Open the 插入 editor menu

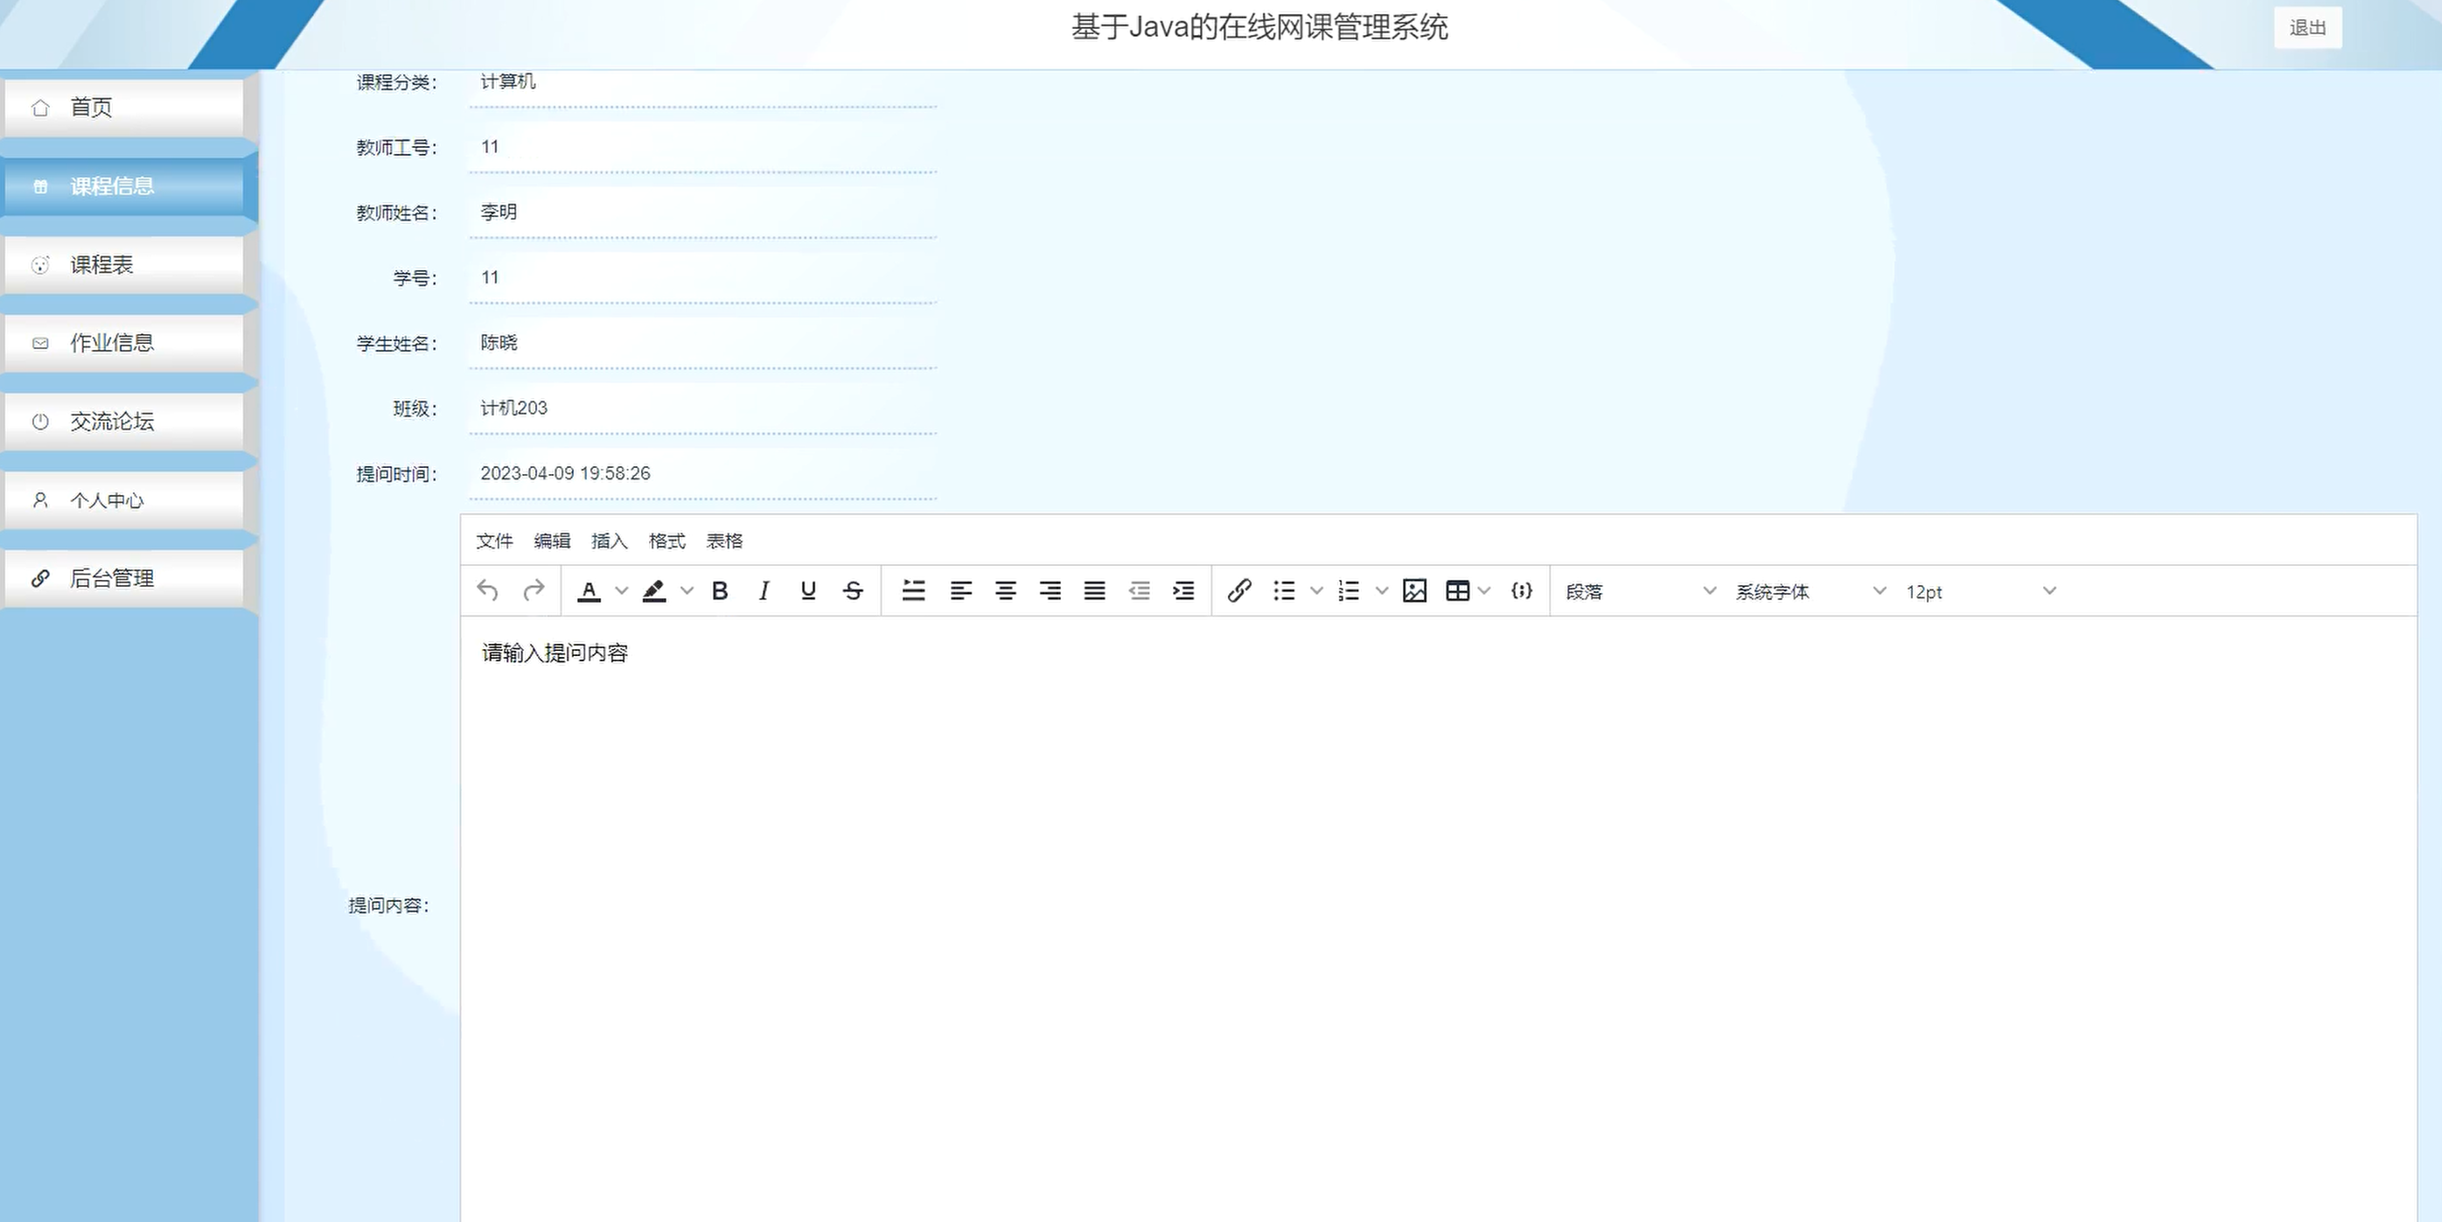tap(610, 541)
